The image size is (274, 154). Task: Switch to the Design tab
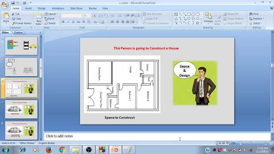coord(42,8)
